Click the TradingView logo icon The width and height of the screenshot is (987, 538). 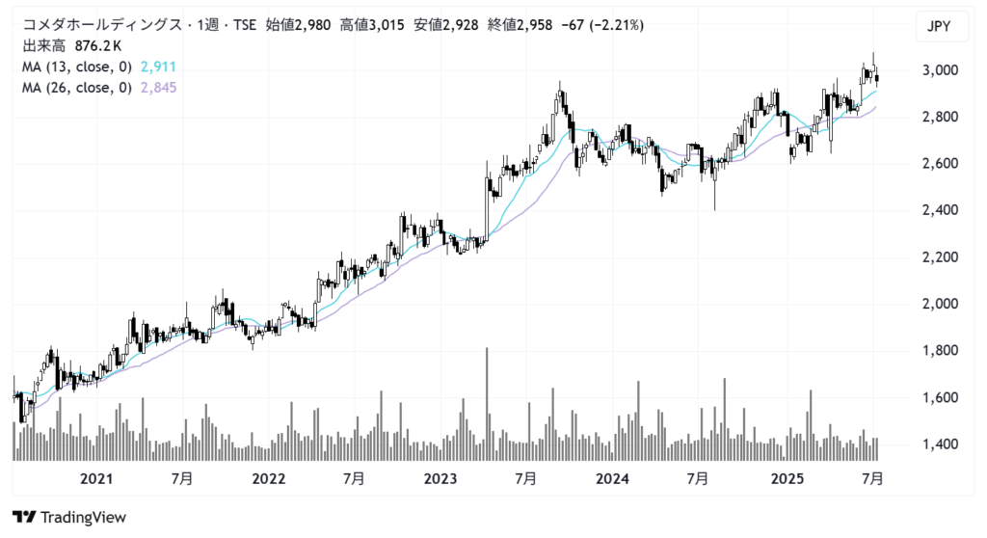coord(24,517)
